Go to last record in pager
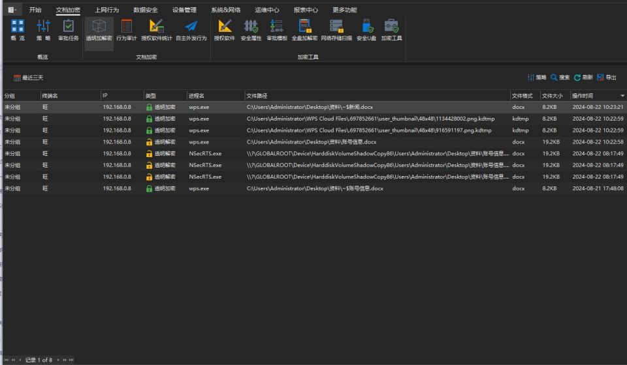The image size is (627, 365). pyautogui.click(x=71, y=360)
